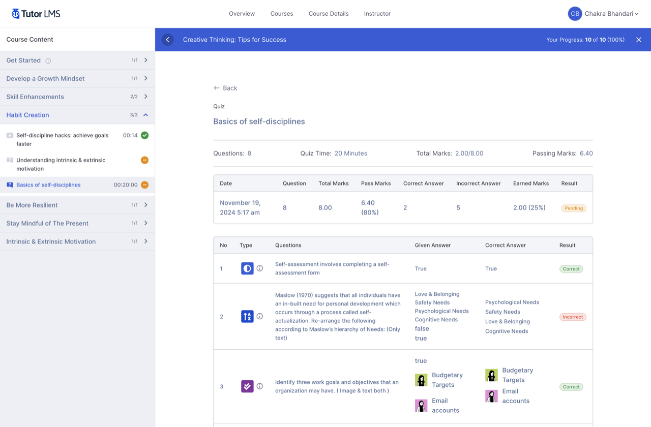Click the green completion check for Self-discipline hacks
The image size is (651, 427).
144,135
